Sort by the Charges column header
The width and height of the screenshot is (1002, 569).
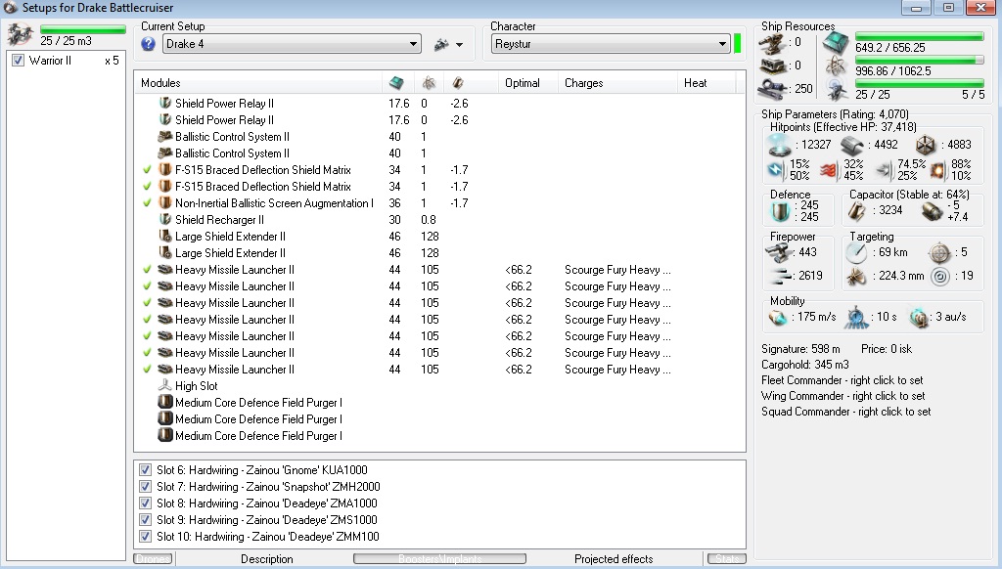tap(618, 83)
